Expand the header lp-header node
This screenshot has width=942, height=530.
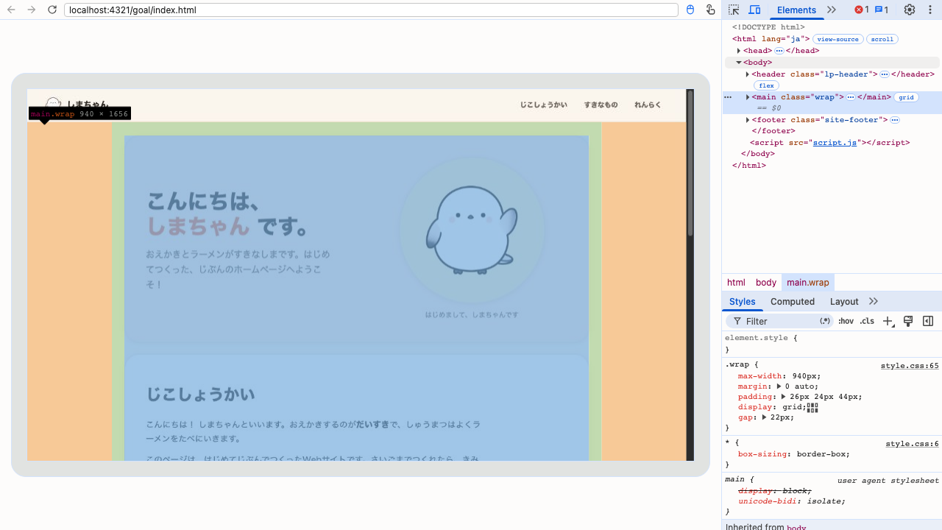point(748,74)
